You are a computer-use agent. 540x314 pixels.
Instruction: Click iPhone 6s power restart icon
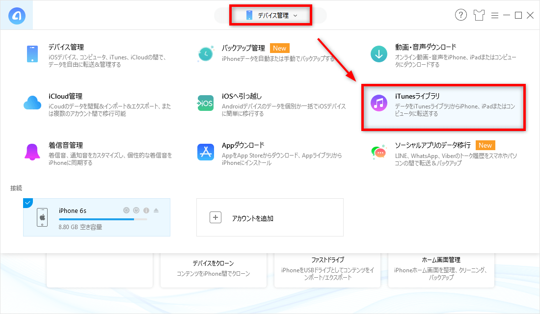[x=136, y=210]
